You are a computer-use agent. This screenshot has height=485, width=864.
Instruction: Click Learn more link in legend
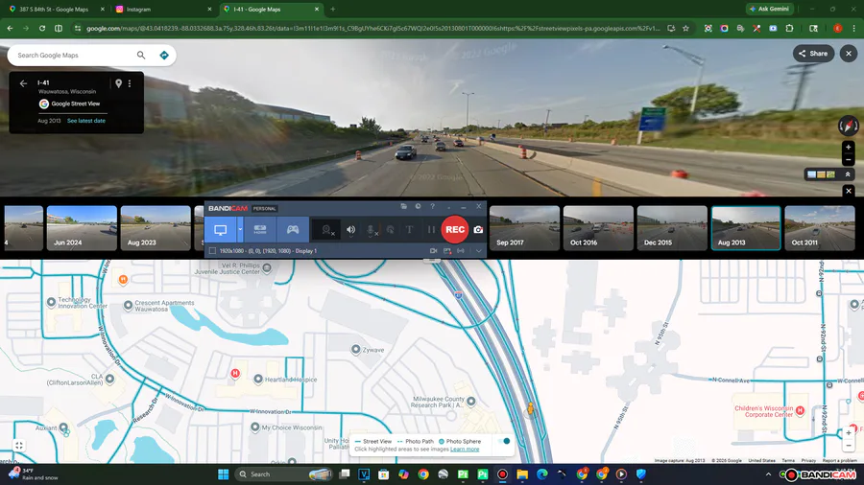coord(465,450)
